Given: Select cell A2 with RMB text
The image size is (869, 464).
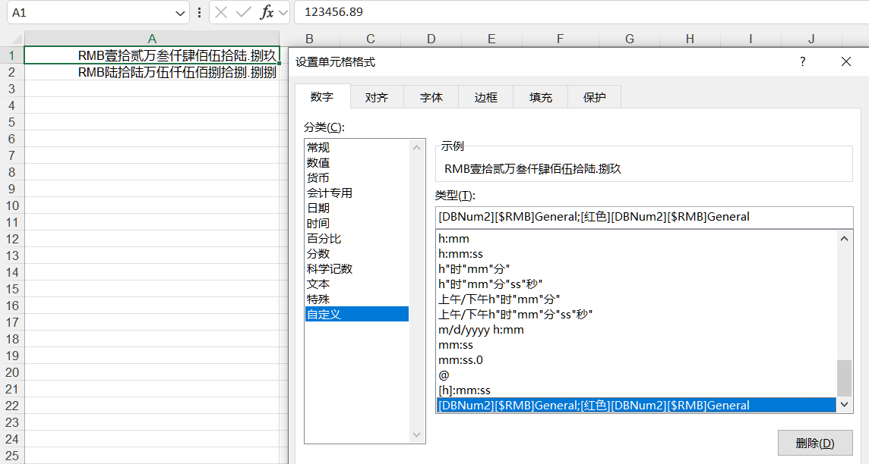Looking at the screenshot, I should tap(152, 72).
